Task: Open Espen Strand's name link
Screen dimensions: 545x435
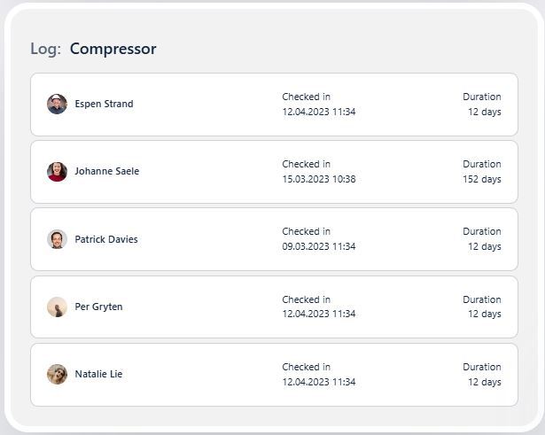Action: click(x=104, y=104)
